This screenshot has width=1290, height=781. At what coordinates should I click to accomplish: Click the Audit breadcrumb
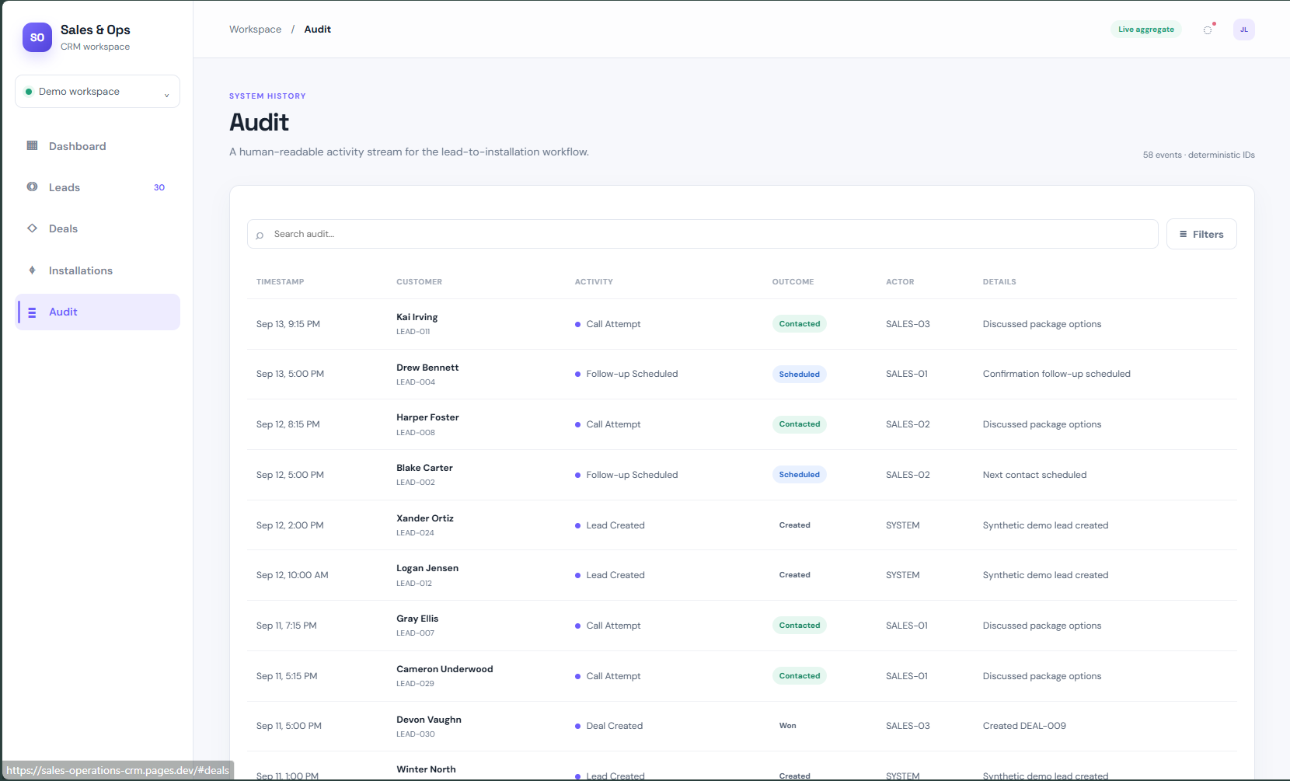pyautogui.click(x=317, y=30)
